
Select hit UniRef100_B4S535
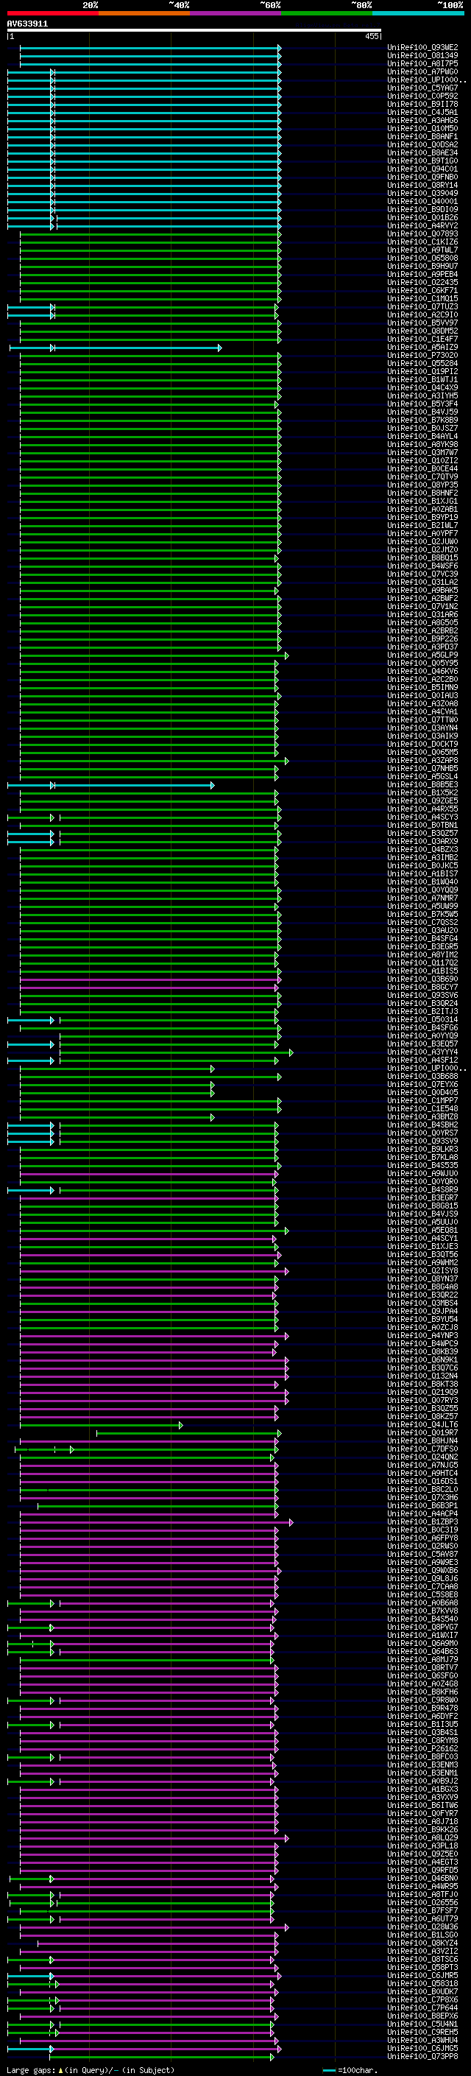422,1165
